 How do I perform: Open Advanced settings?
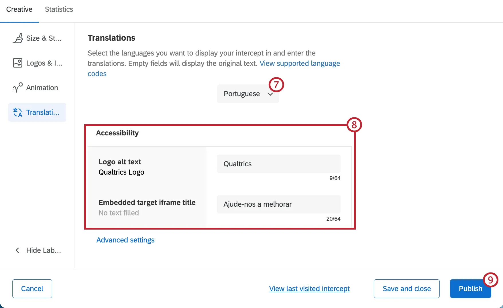125,240
